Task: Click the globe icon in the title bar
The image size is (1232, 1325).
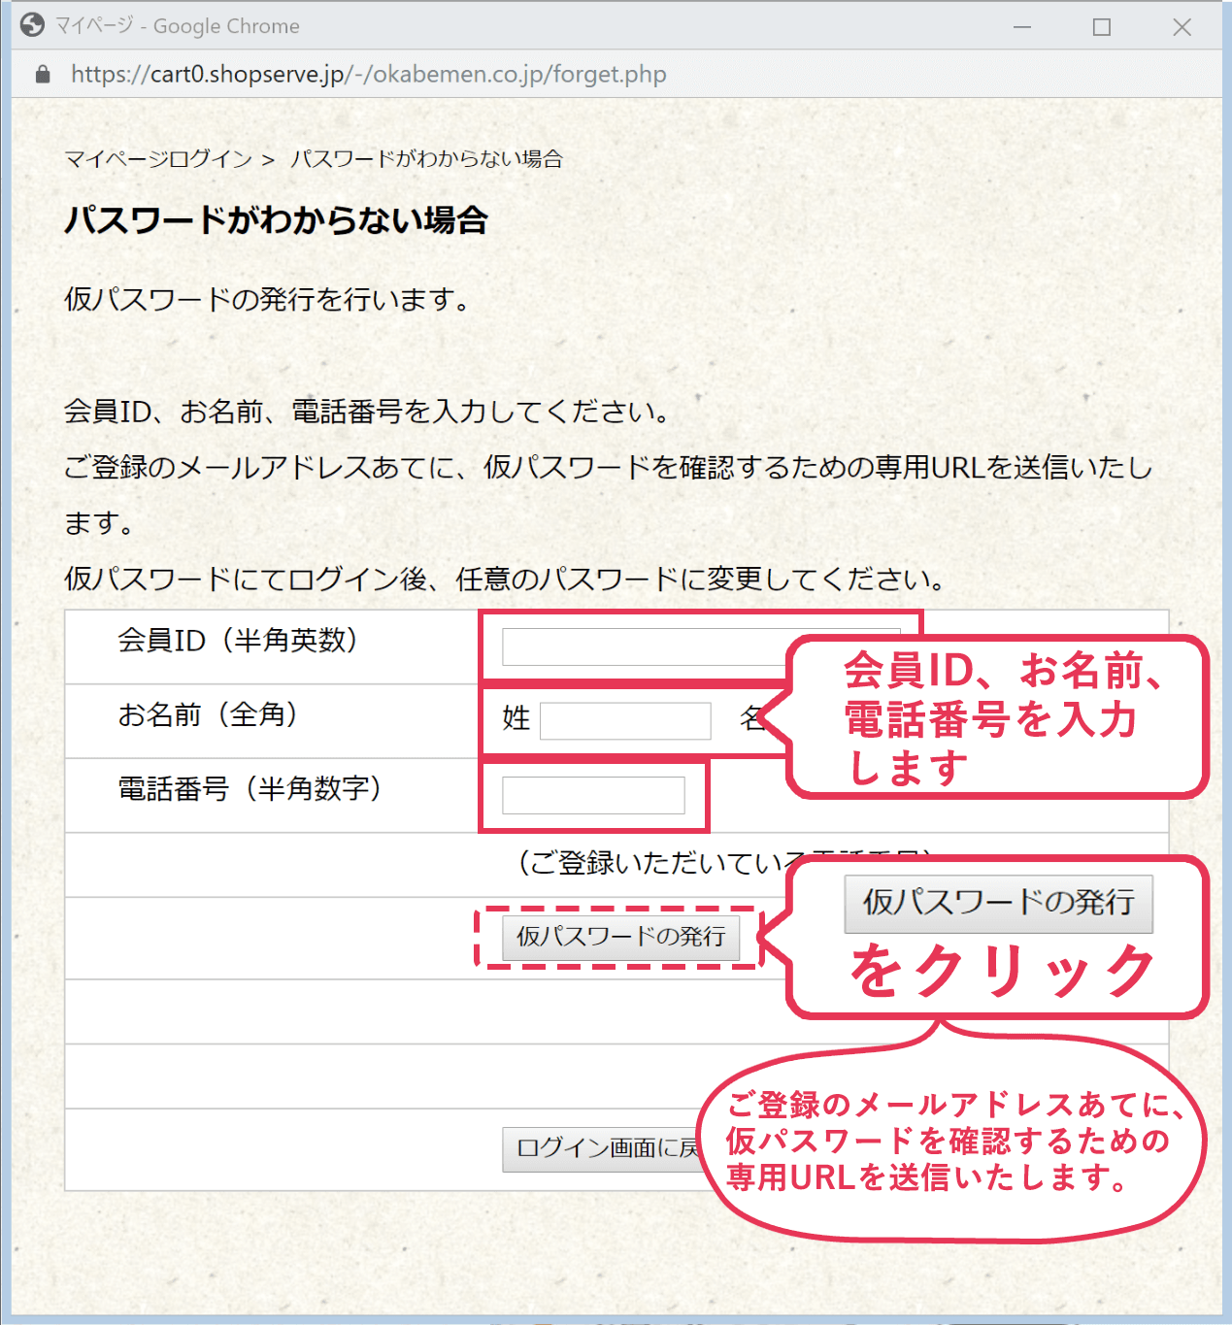Action: [32, 25]
